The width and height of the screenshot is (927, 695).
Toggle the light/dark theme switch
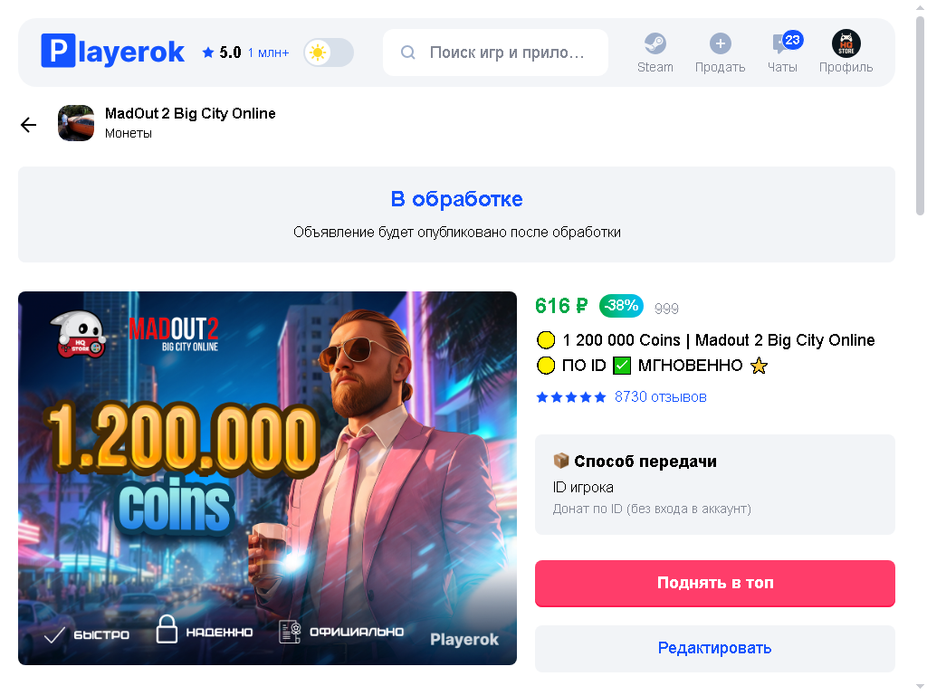click(329, 52)
